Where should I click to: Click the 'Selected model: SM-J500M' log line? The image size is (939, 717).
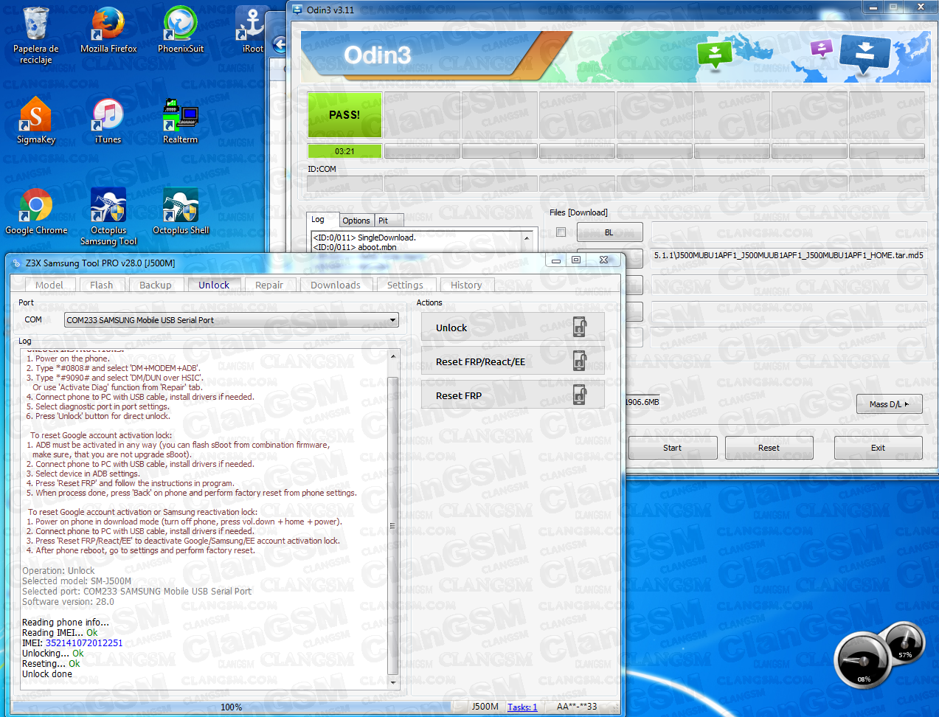77,581
